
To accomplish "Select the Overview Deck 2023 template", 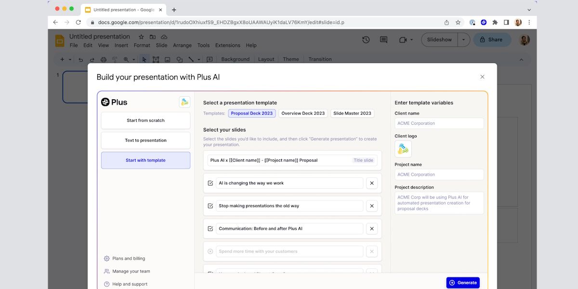I will pyautogui.click(x=303, y=113).
